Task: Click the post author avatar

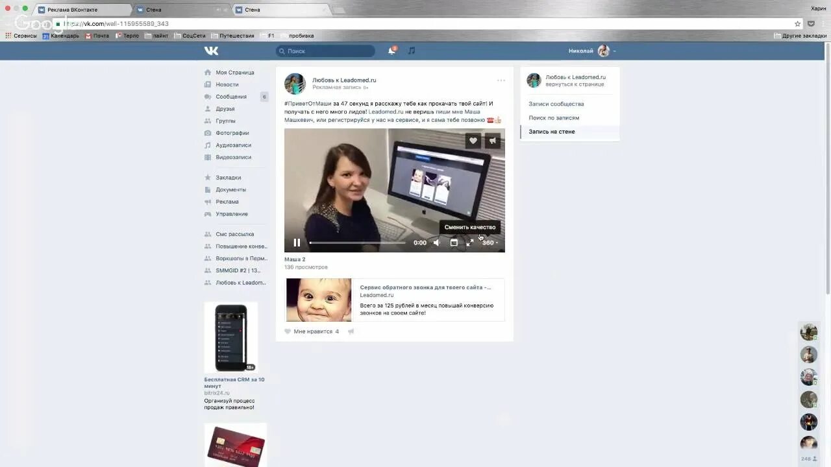Action: (x=295, y=83)
